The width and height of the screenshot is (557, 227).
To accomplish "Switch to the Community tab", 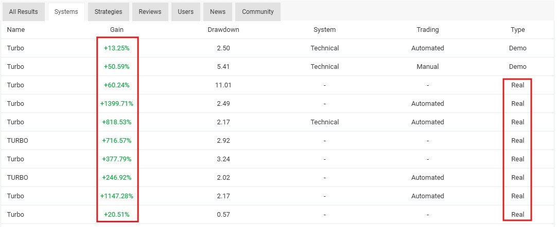I will point(257,11).
